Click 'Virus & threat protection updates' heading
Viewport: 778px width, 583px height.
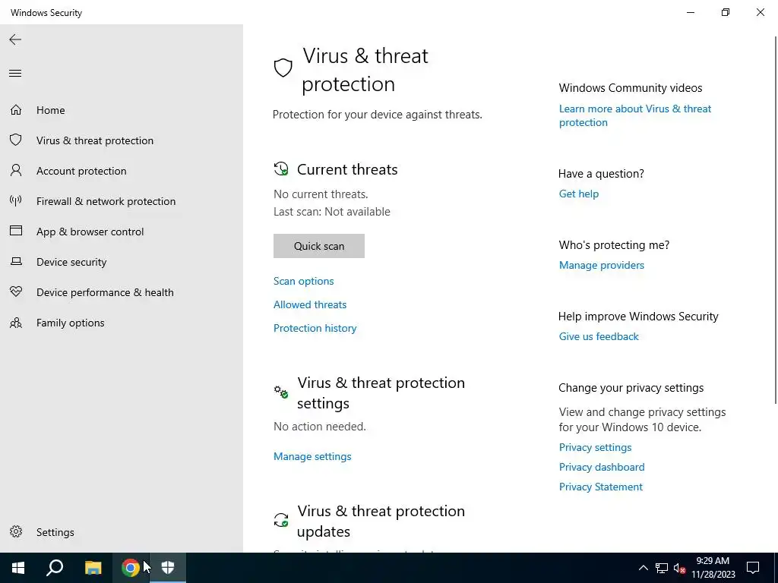pyautogui.click(x=381, y=521)
